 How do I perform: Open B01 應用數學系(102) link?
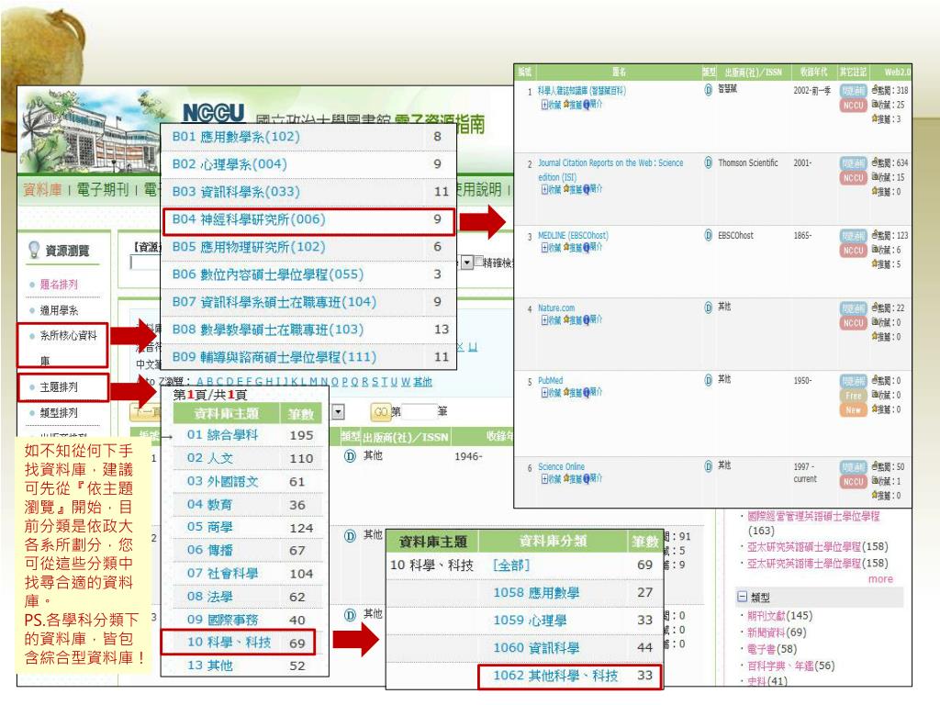236,137
